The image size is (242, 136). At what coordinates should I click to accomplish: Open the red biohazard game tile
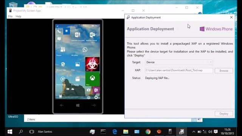pos(92,64)
